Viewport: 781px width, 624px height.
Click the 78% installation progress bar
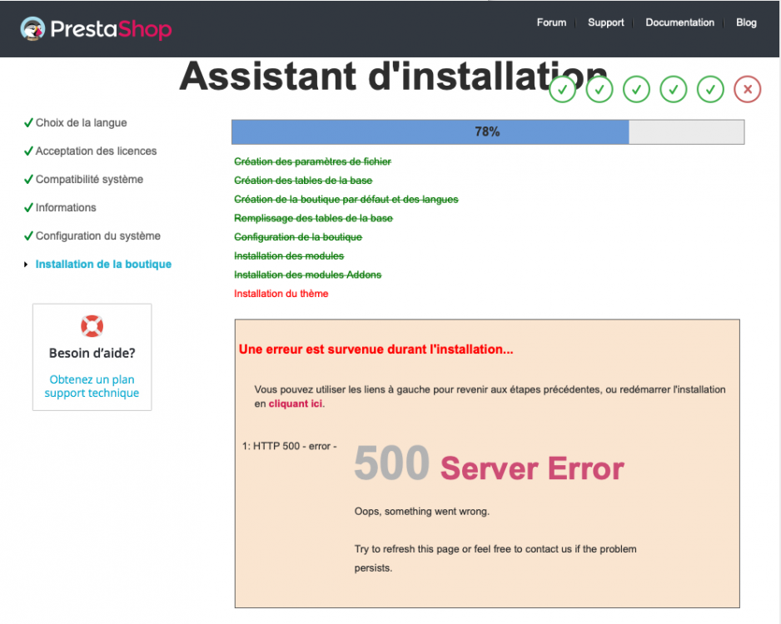[x=488, y=131]
